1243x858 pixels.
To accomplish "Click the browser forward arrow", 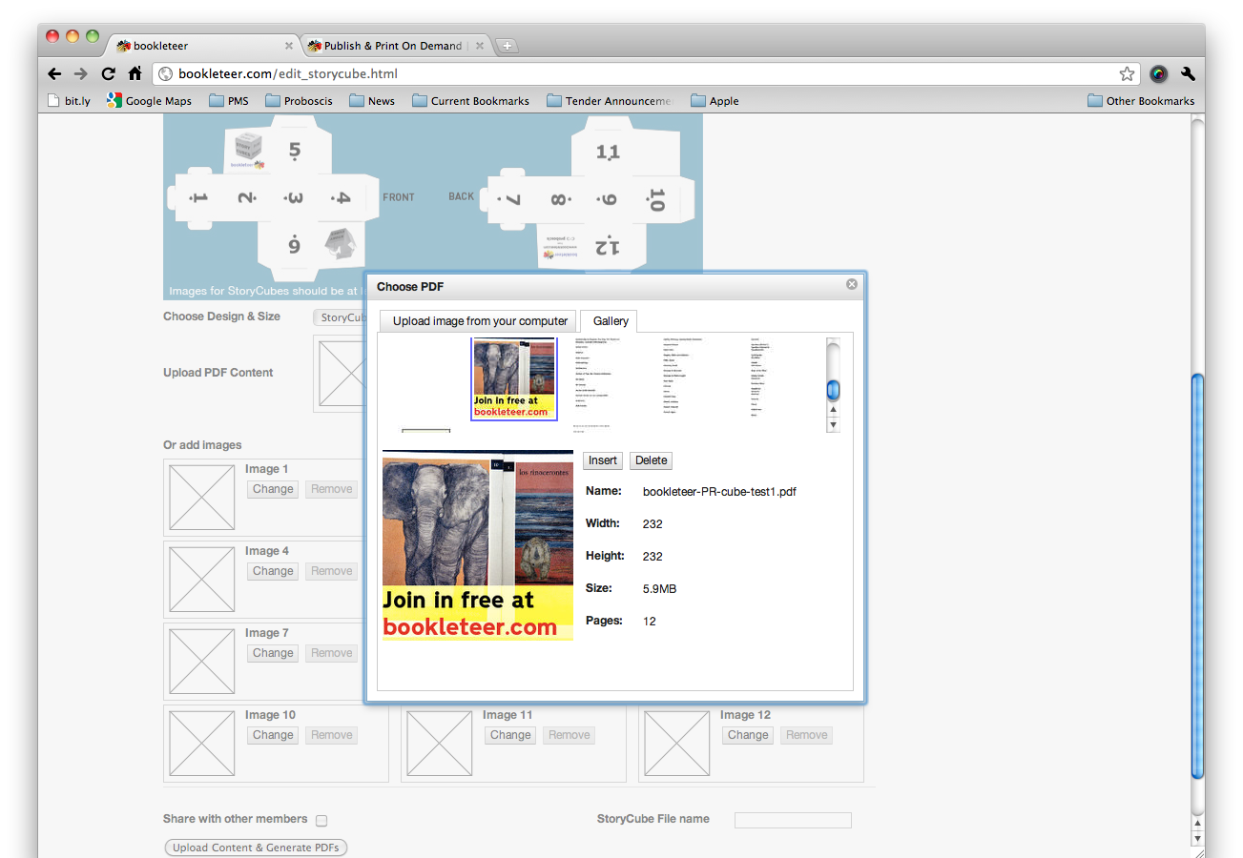I will coord(81,73).
